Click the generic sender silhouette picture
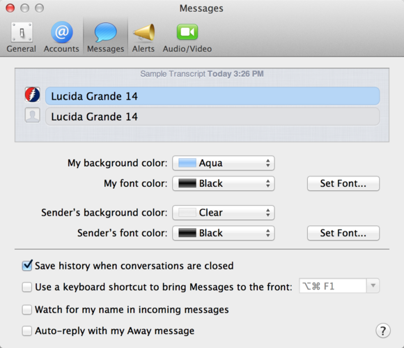404x348 pixels. pyautogui.click(x=33, y=115)
